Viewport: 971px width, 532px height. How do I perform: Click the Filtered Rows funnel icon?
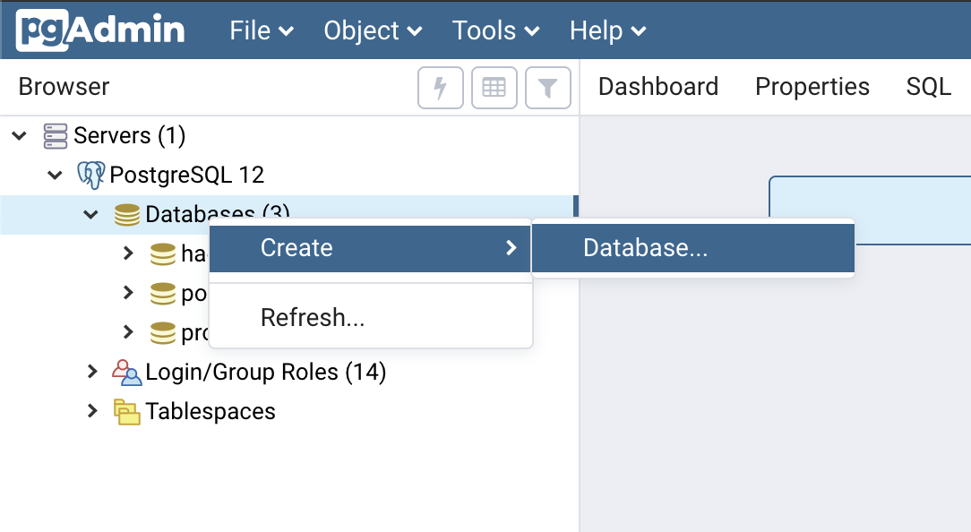[547, 88]
